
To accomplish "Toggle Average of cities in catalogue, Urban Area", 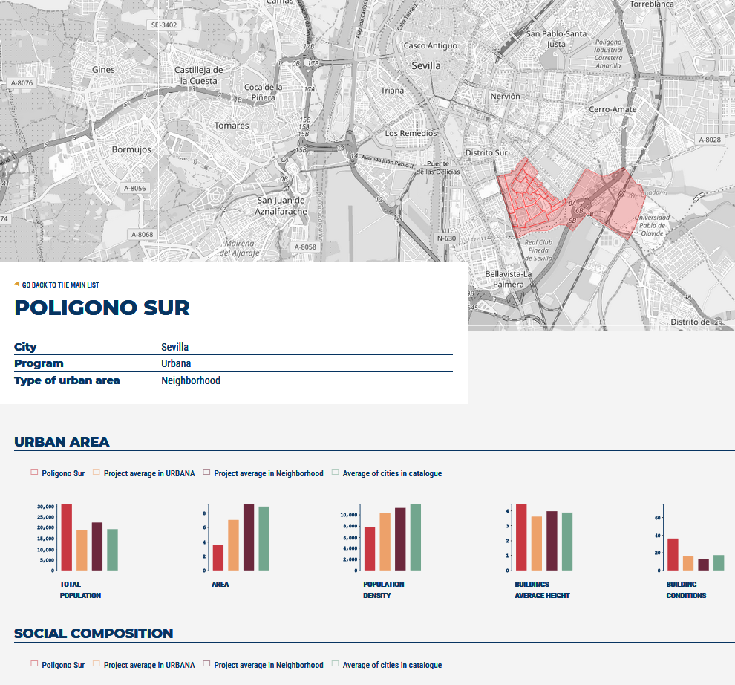I will 387,473.
